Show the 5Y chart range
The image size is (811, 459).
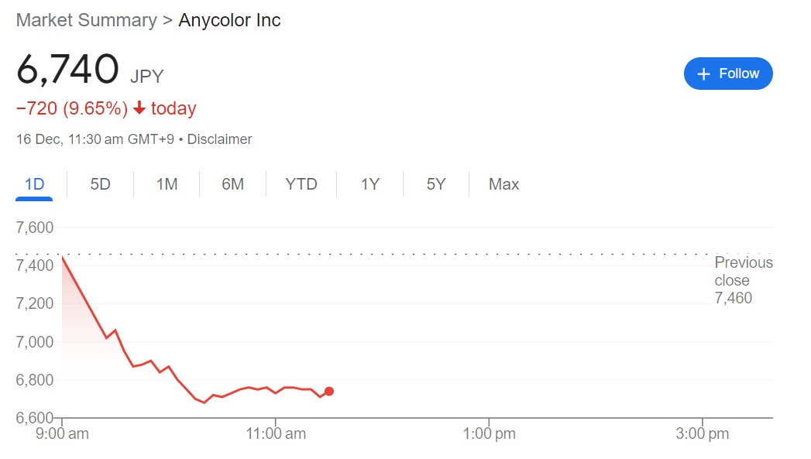click(435, 184)
